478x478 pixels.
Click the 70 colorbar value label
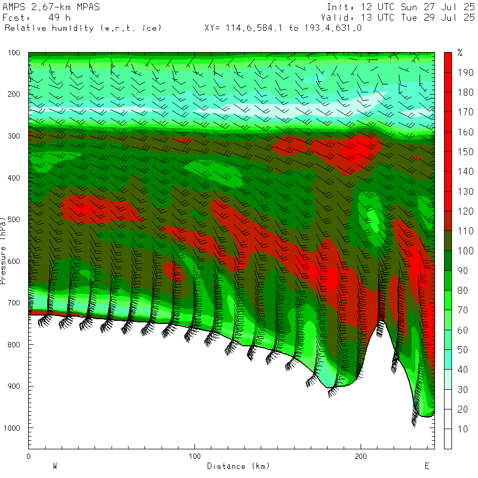(463, 310)
